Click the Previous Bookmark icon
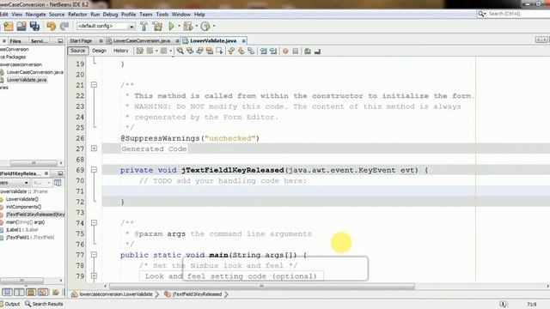This screenshot has height=309, width=550. point(231,51)
